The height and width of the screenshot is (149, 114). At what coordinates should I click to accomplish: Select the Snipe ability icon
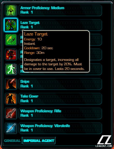click(11, 84)
